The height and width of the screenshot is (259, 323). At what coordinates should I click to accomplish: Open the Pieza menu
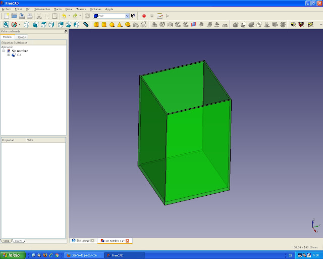69,9
